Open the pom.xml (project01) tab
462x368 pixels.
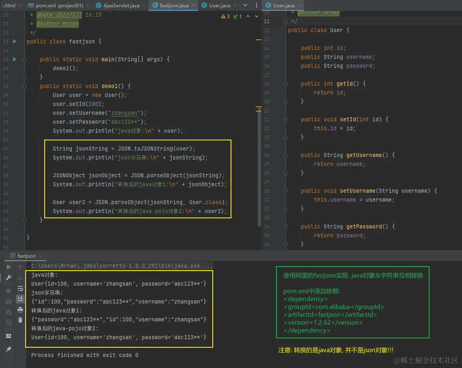[x=59, y=6]
